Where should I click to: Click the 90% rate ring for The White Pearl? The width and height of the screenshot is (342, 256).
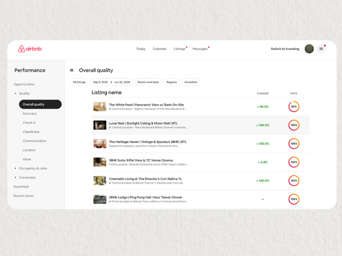(x=294, y=106)
